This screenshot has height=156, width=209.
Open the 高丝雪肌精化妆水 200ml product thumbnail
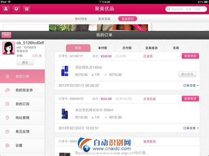(x=65, y=114)
